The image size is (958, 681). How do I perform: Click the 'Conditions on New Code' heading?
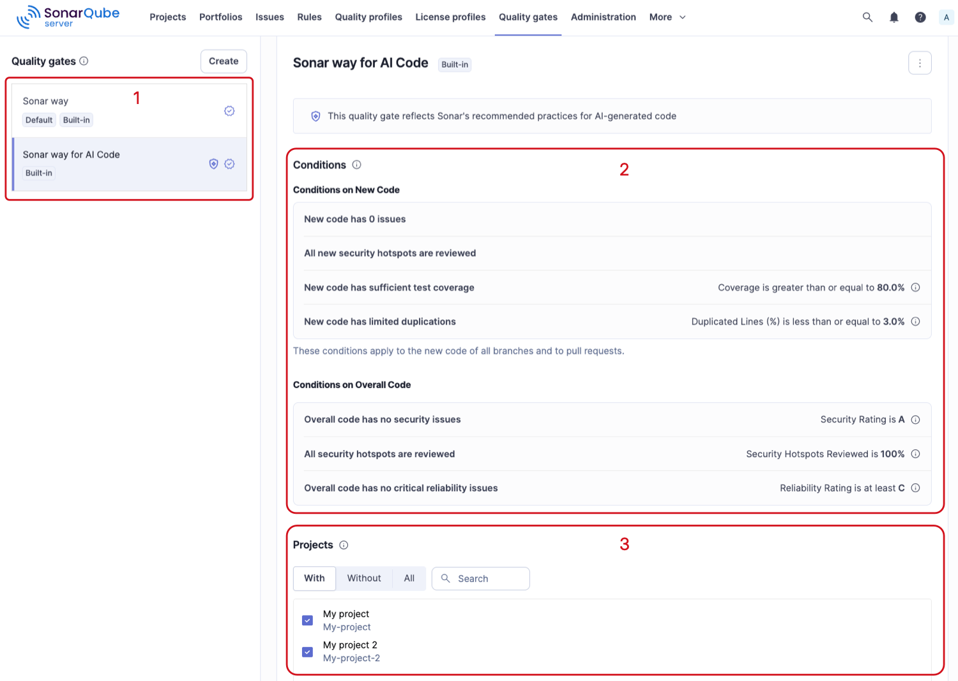coord(346,190)
